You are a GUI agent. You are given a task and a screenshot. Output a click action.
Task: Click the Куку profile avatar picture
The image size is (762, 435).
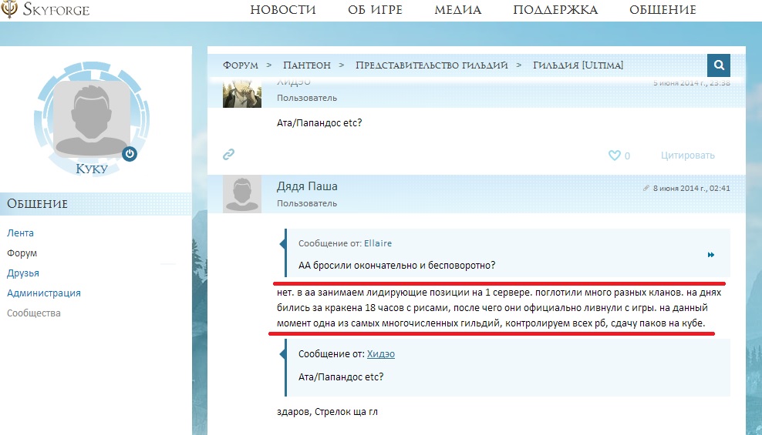coord(91,119)
